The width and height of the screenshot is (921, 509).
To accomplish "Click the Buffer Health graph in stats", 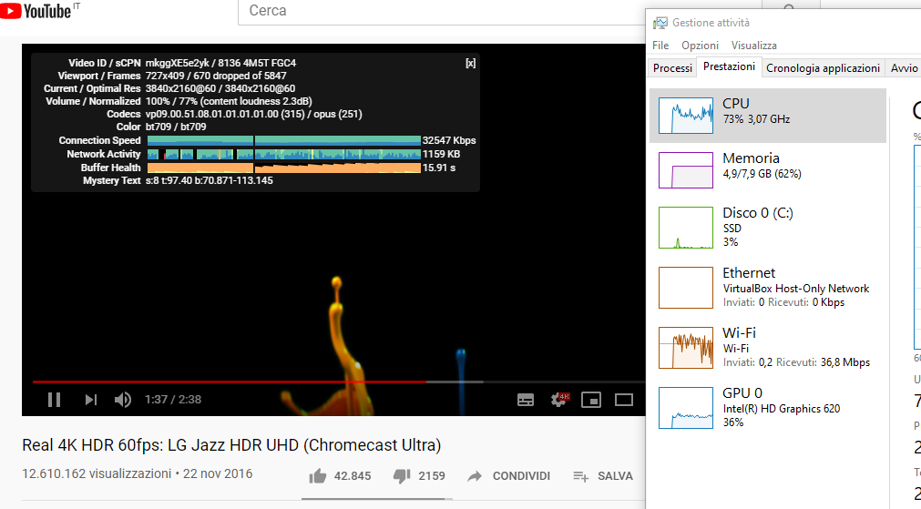I will click(283, 168).
